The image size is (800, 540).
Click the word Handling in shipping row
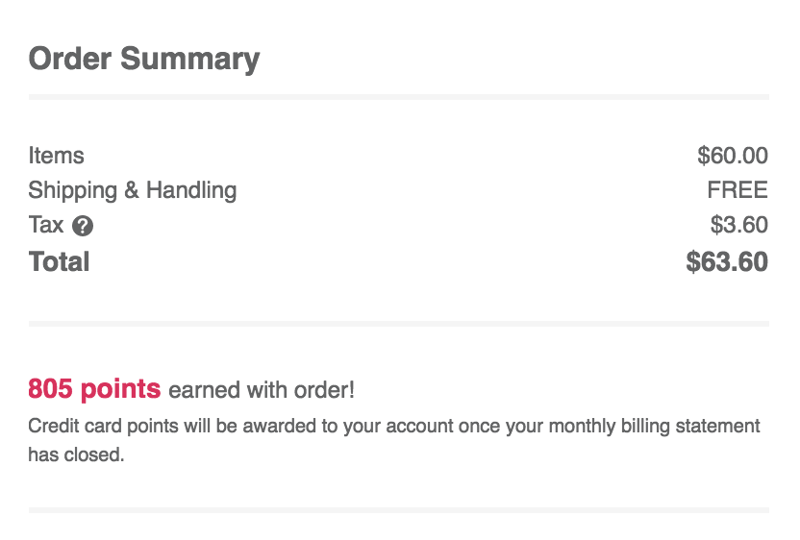click(x=191, y=190)
